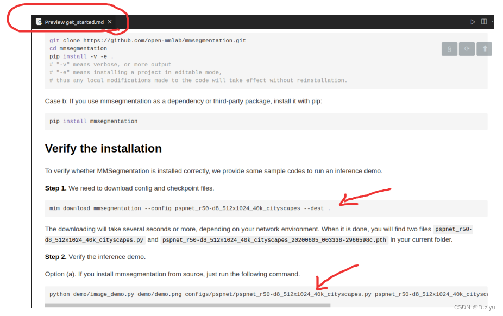Click the '# "-v" means verbose' comment line
Image resolution: width=503 pixels, height=316 pixels.
coord(110,65)
